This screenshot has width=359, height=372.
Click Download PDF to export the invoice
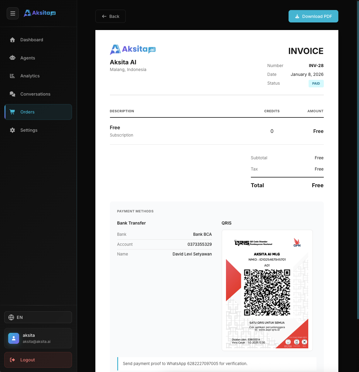313,16
